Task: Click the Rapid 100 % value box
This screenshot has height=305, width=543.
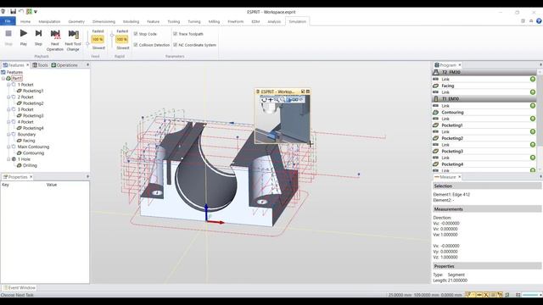Action: tap(122, 40)
